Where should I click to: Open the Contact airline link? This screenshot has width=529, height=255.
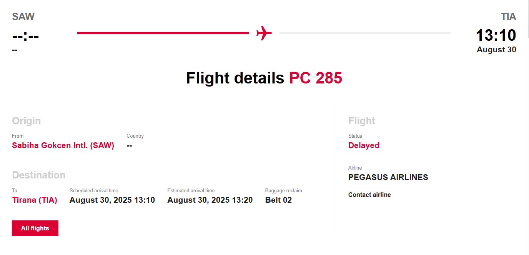click(x=369, y=195)
